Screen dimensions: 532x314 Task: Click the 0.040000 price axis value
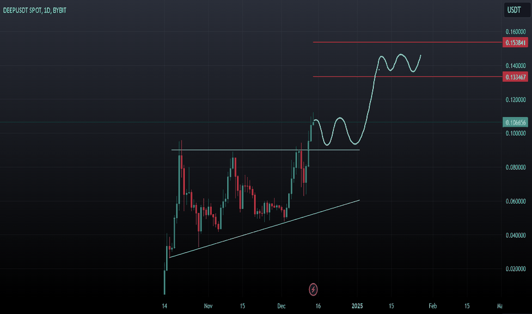(x=515, y=235)
